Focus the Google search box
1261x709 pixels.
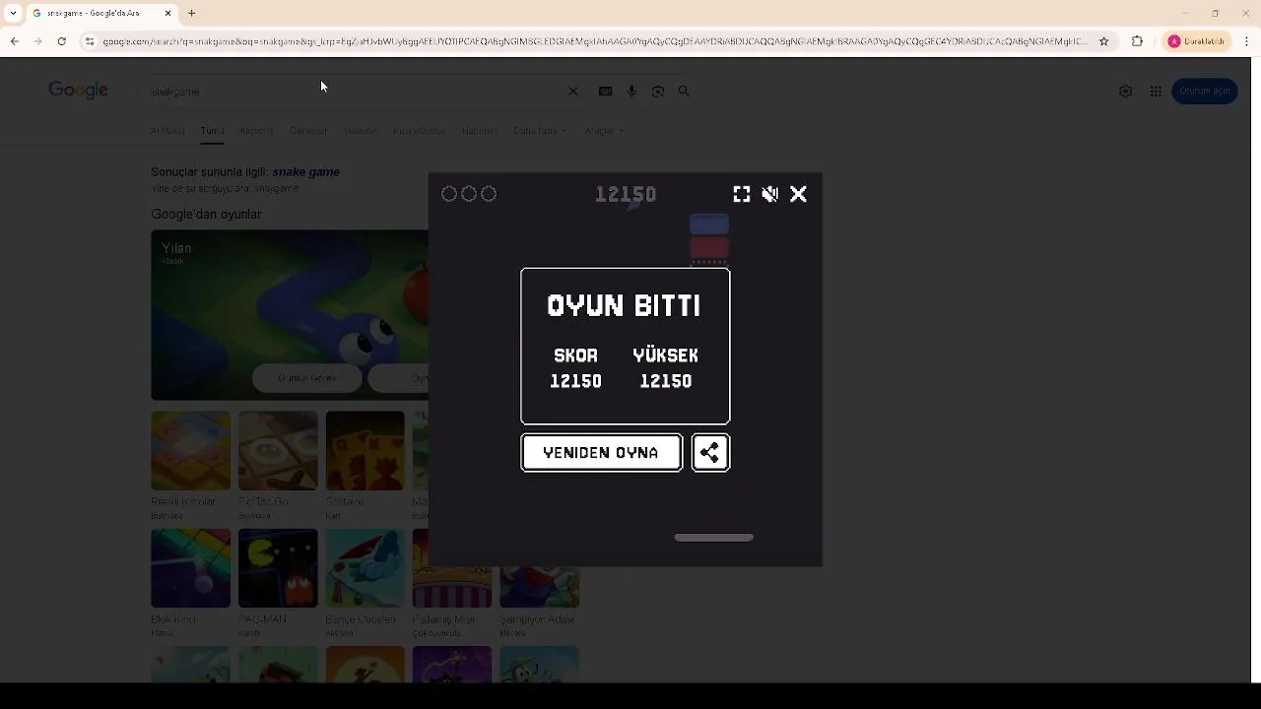point(355,91)
